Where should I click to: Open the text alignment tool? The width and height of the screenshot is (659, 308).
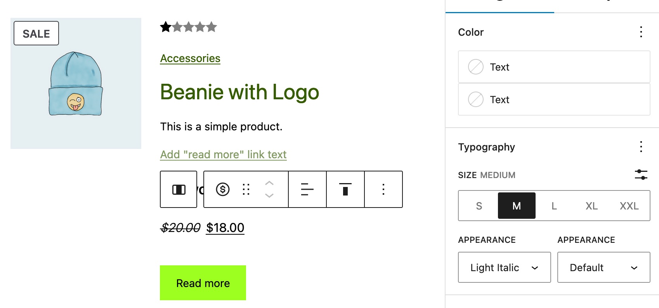click(x=307, y=189)
